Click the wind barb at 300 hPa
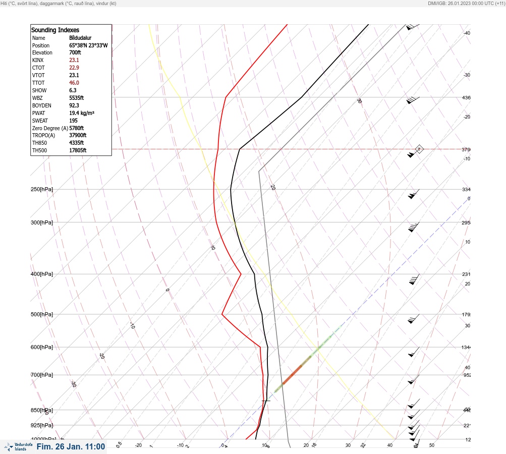 (414, 227)
